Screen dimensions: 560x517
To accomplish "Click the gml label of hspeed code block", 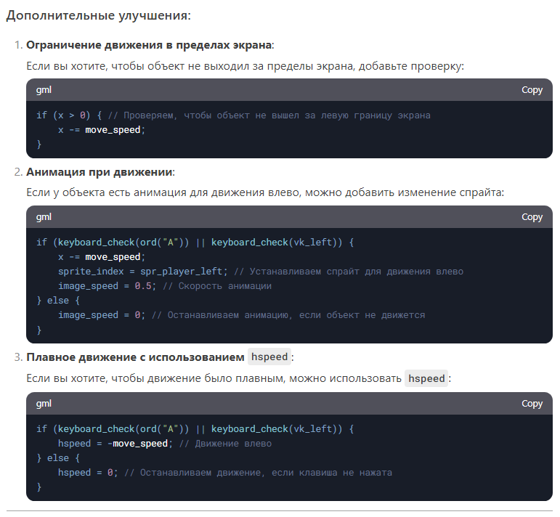I will click(44, 404).
